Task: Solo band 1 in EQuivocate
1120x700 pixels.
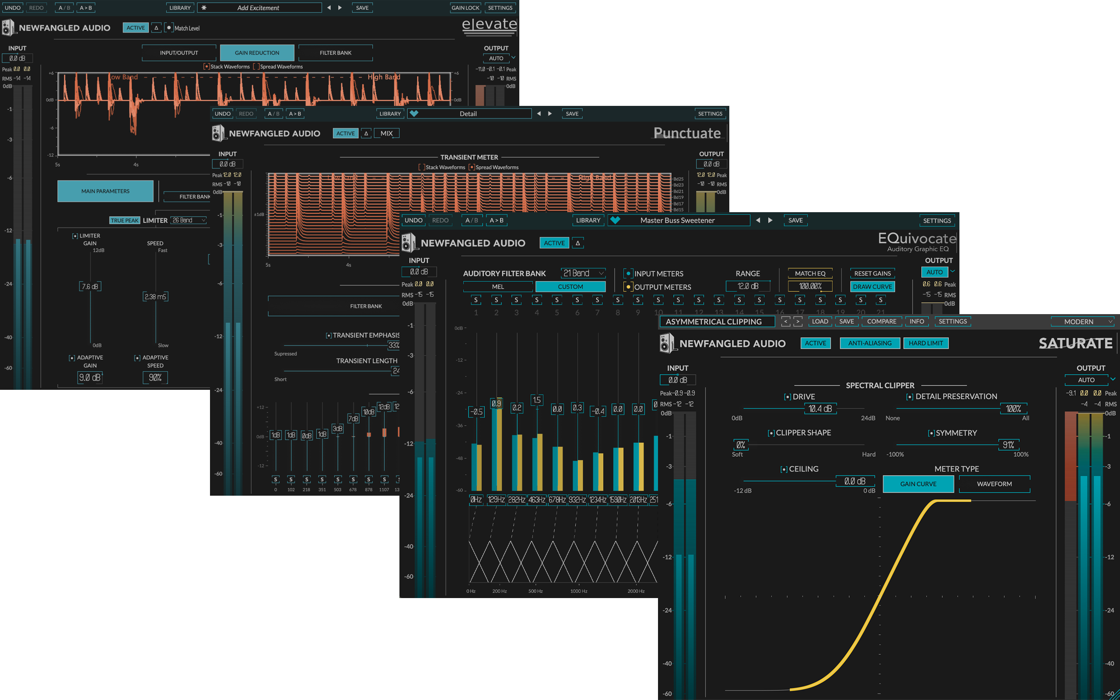Action: point(476,300)
